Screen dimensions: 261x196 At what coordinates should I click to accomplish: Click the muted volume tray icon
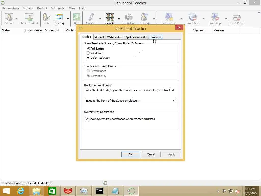tap(237, 191)
